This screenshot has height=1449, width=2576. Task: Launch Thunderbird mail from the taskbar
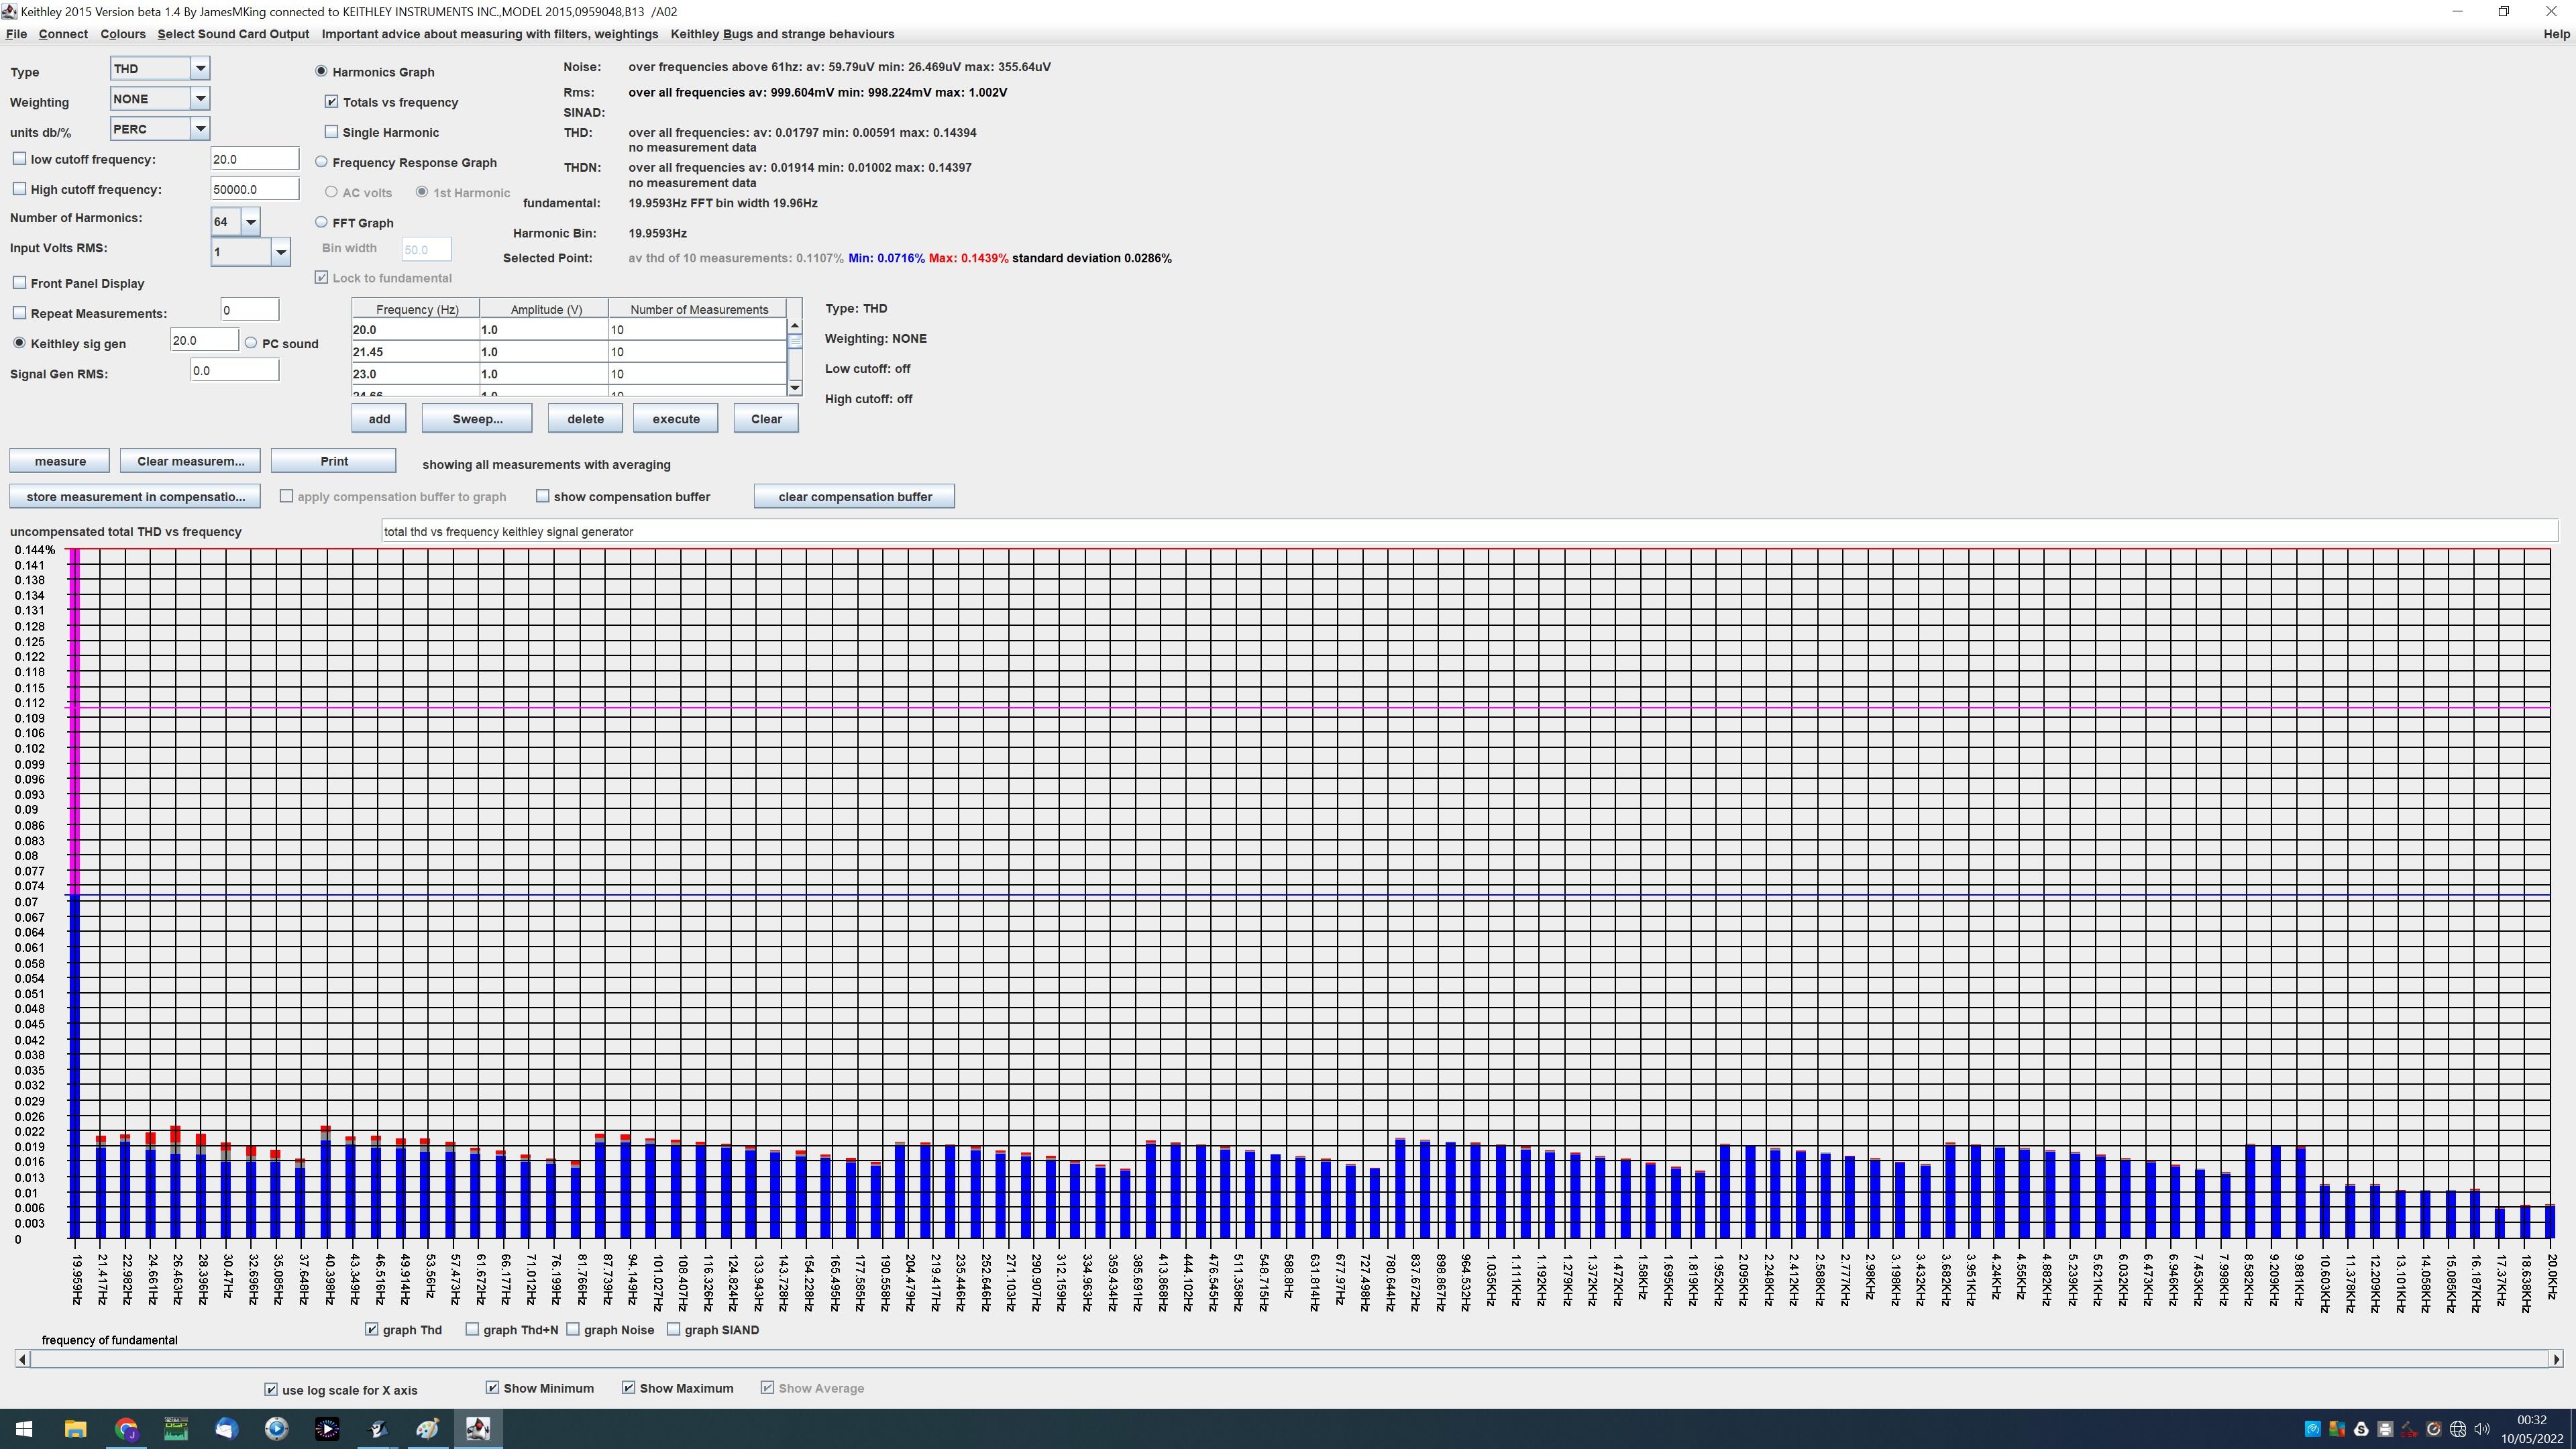pos(226,1429)
